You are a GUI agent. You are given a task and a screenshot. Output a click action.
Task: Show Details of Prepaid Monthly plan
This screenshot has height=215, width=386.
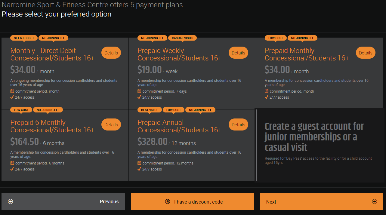click(x=366, y=53)
